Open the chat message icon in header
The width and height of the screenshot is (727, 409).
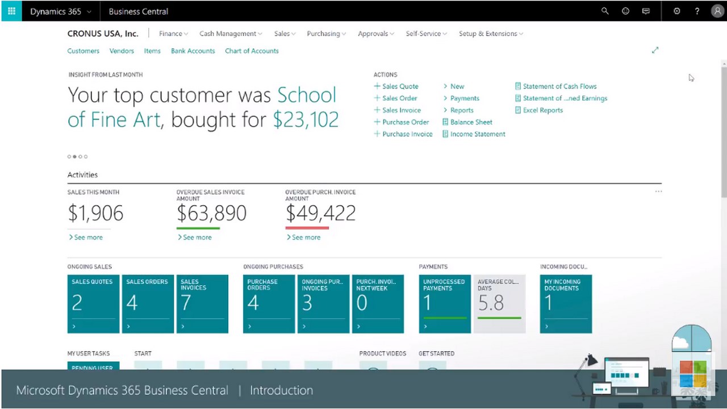pyautogui.click(x=646, y=11)
